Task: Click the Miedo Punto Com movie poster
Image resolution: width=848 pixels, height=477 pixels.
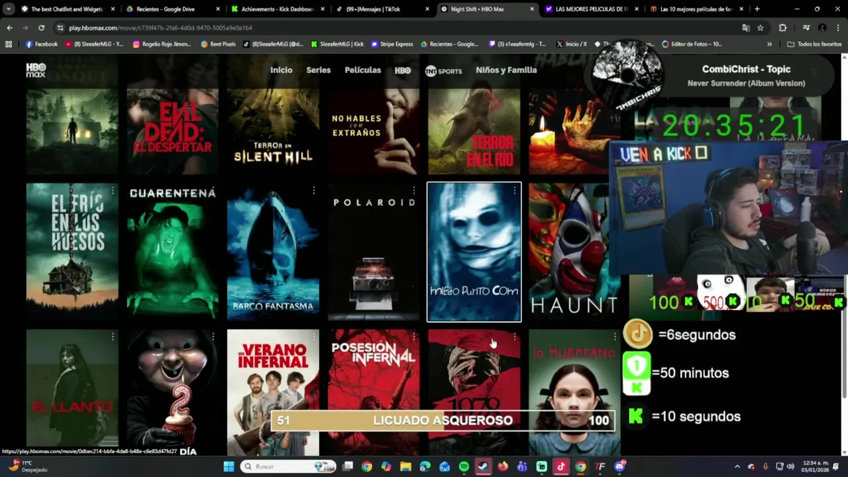Action: pos(474,252)
